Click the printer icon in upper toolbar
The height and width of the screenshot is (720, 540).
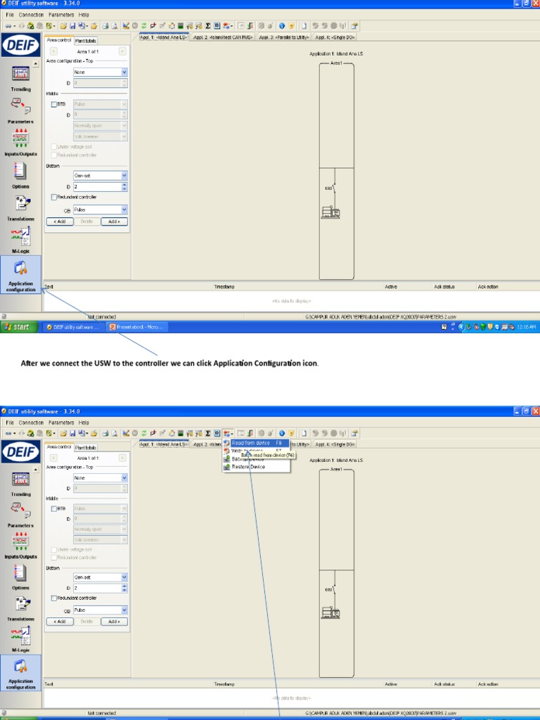[x=105, y=26]
